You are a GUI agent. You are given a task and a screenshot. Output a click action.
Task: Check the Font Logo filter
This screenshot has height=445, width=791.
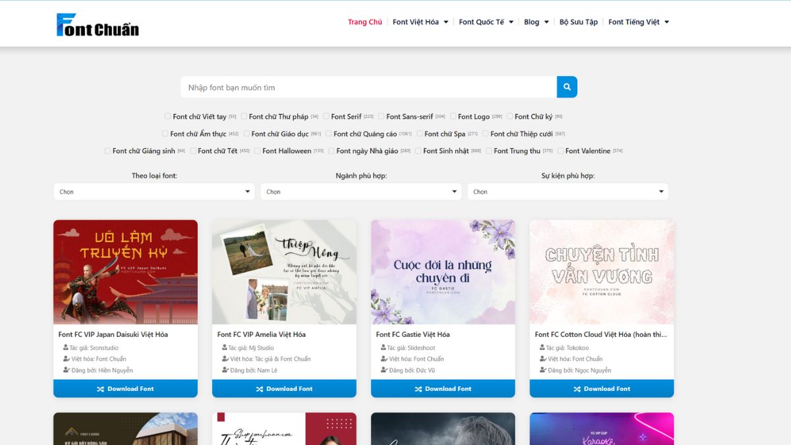click(453, 116)
